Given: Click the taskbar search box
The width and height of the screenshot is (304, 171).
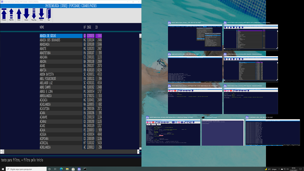Looking at the screenshot, I should click(26, 169).
